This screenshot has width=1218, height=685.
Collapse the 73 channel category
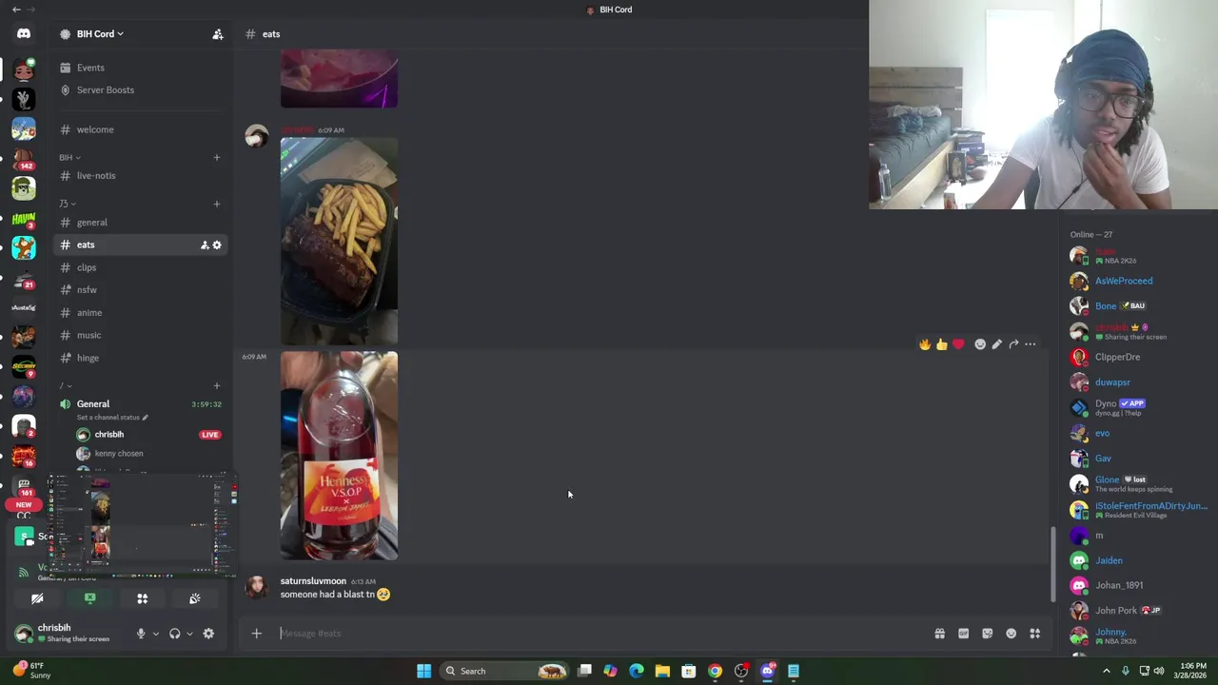[x=66, y=204]
